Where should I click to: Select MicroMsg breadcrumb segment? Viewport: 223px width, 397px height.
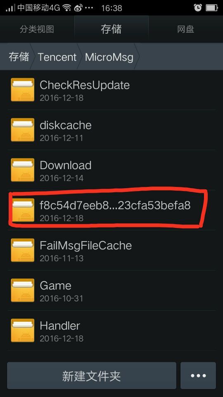(109, 57)
